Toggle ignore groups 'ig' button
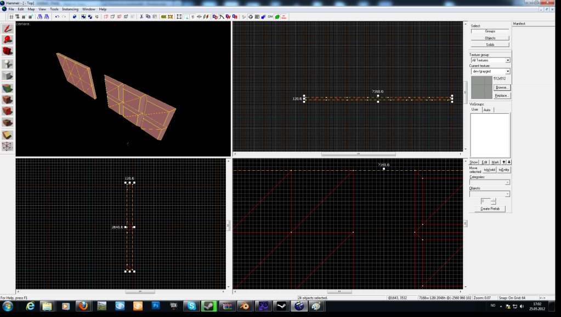 [x=97, y=17]
